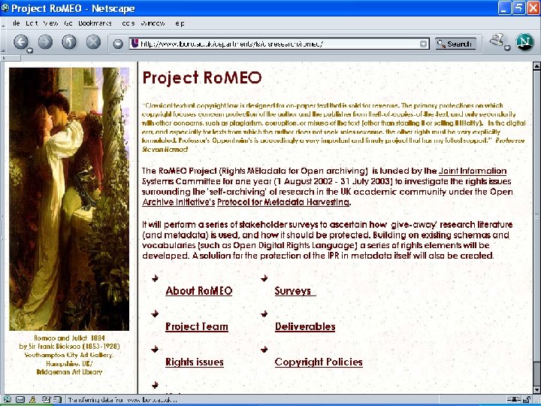This screenshot has width=541, height=406.
Task: Click the 'Southampton City Art Gallery' caption line
Action: coord(69,355)
